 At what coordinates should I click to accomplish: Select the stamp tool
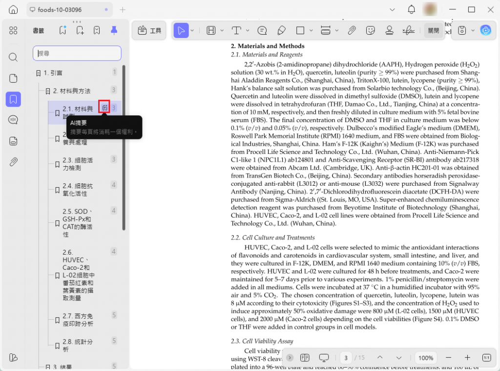pos(389,31)
